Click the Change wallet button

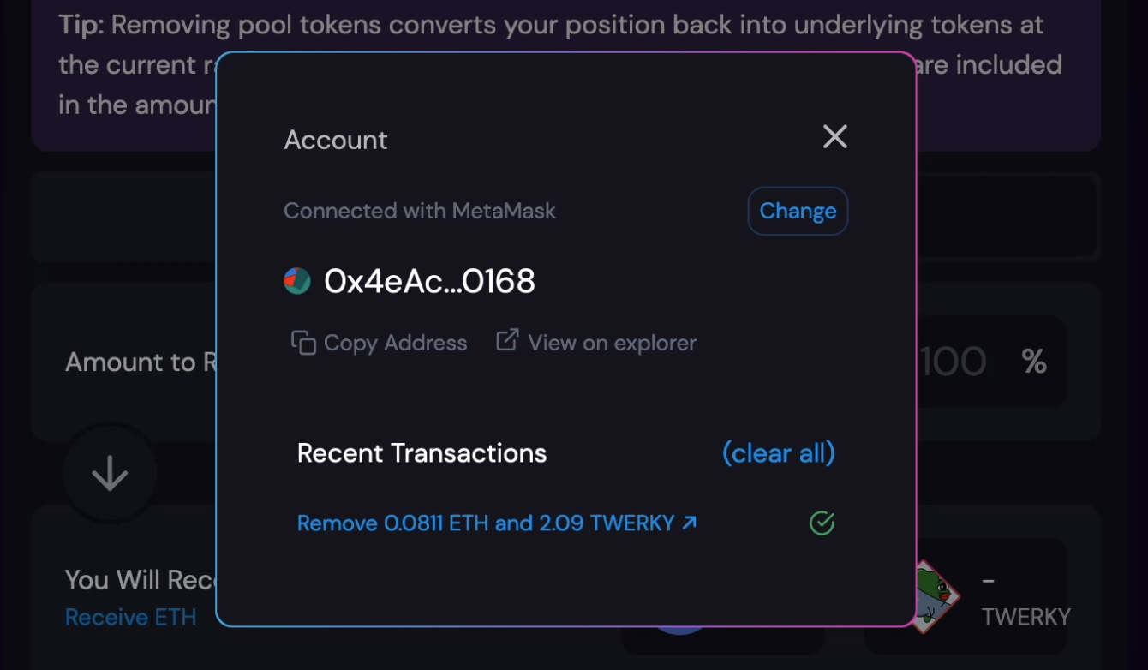[798, 211]
